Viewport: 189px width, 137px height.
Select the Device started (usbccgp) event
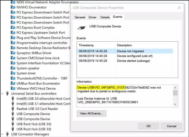pyautogui.click(x=125, y=61)
